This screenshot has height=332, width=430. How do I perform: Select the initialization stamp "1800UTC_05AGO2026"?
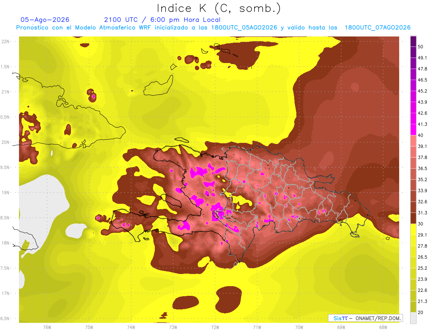coord(244,28)
